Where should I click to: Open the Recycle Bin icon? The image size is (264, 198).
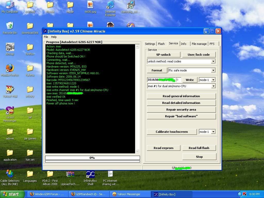pos(10,28)
